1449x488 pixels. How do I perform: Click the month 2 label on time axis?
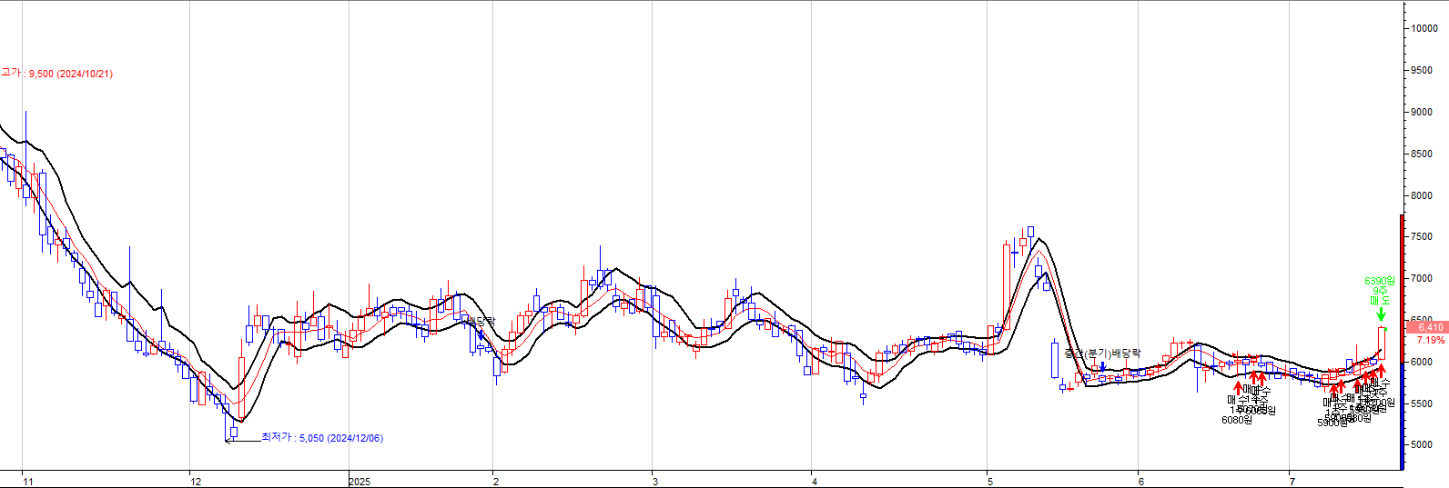[496, 482]
